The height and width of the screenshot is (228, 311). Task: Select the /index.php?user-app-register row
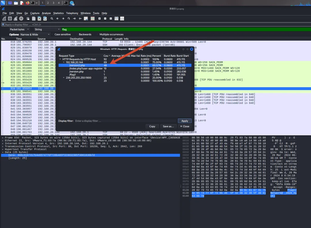click(125, 69)
